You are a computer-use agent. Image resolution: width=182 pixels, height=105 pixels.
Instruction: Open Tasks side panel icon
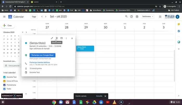179,31
